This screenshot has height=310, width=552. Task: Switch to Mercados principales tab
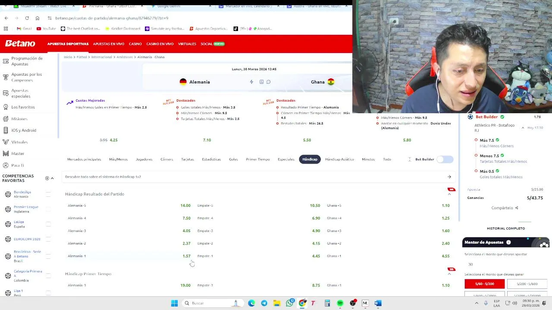click(84, 159)
